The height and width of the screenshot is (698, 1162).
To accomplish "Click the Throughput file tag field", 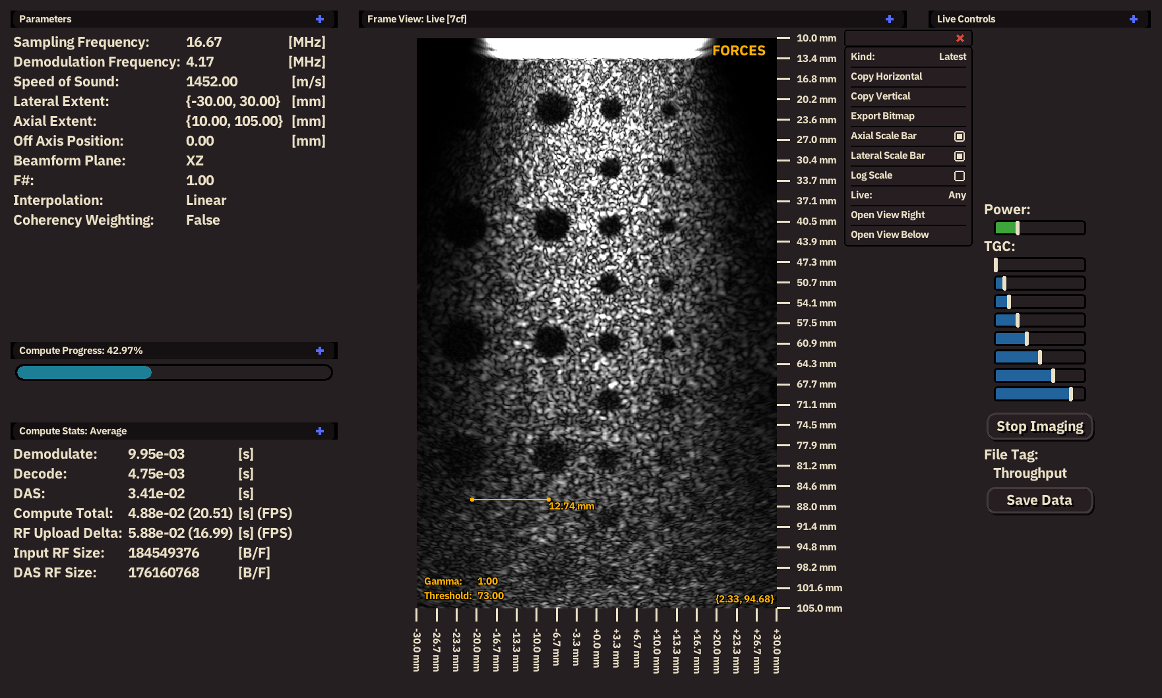I will [x=1029, y=473].
